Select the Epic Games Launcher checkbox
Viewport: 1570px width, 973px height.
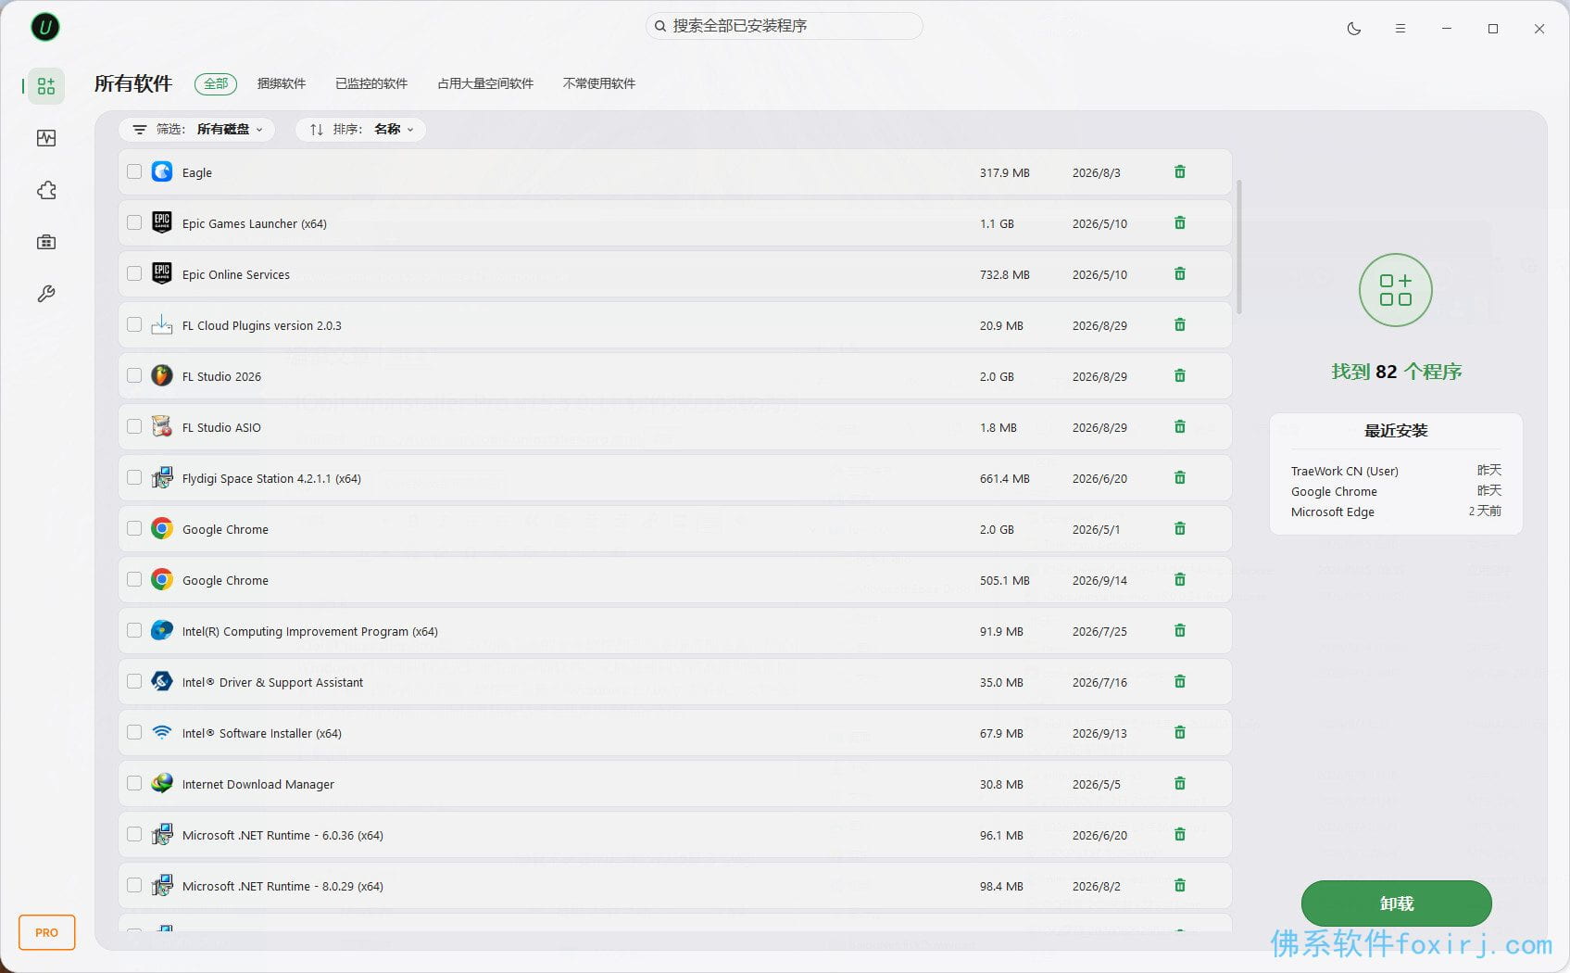134,222
